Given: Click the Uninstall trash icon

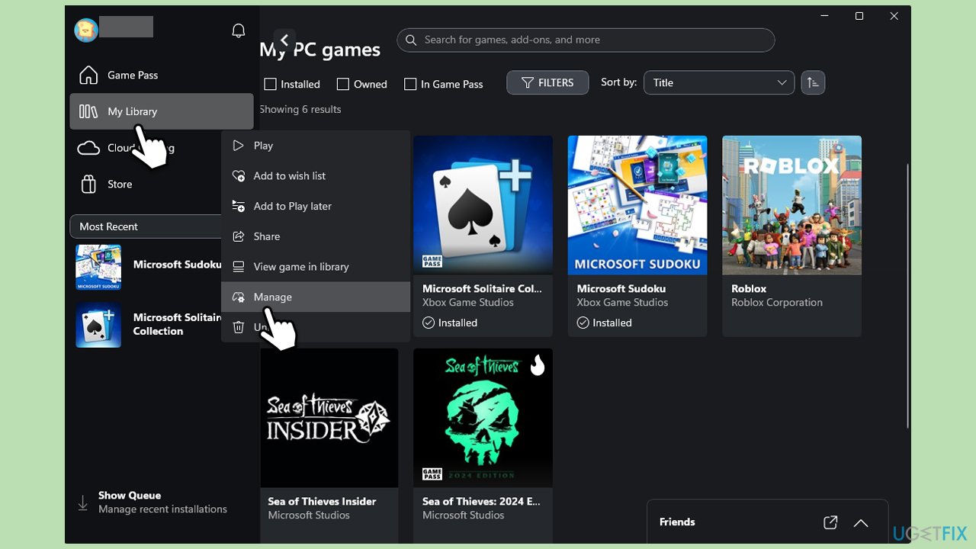Looking at the screenshot, I should 239,327.
